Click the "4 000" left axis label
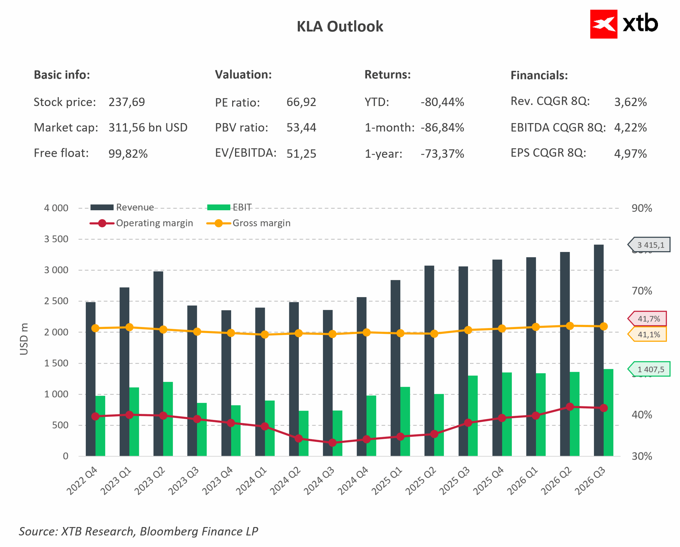 56,208
